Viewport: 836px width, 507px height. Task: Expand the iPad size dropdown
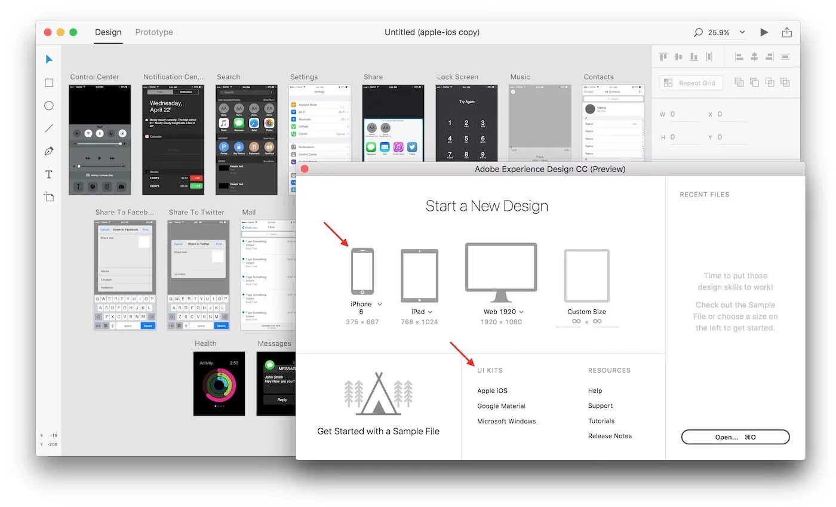430,312
